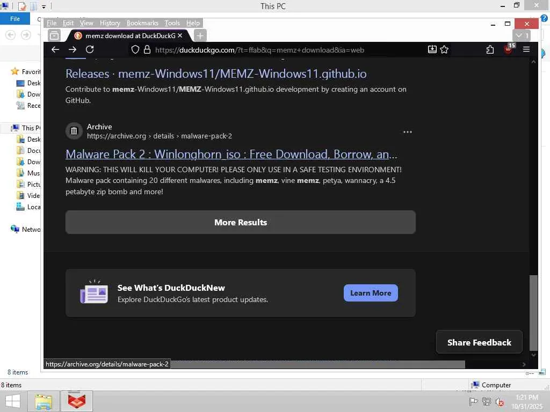Viewport: 550px width, 412px height.
Task: Open uBlock Origin extension icon
Action: (508, 49)
